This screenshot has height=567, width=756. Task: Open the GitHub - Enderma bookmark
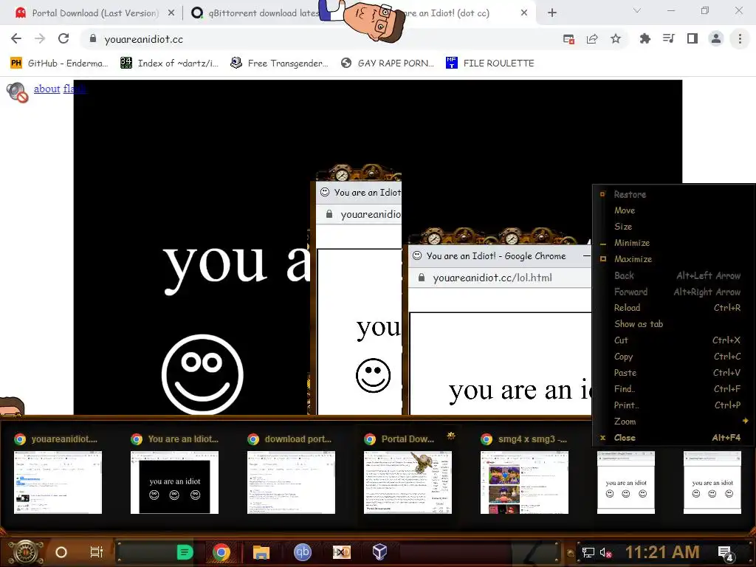pyautogui.click(x=59, y=63)
